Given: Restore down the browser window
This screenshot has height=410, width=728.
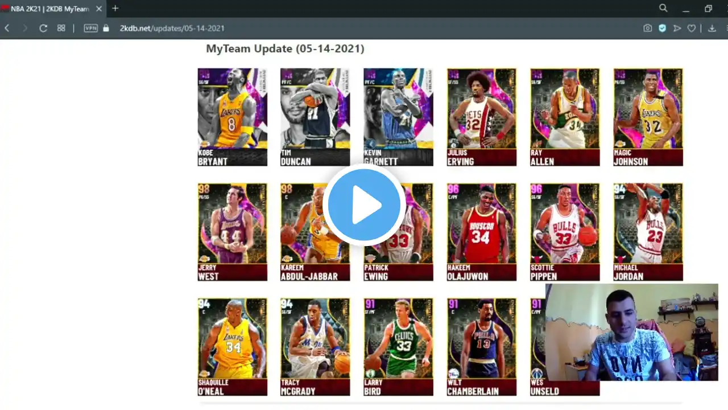Looking at the screenshot, I should 708,8.
